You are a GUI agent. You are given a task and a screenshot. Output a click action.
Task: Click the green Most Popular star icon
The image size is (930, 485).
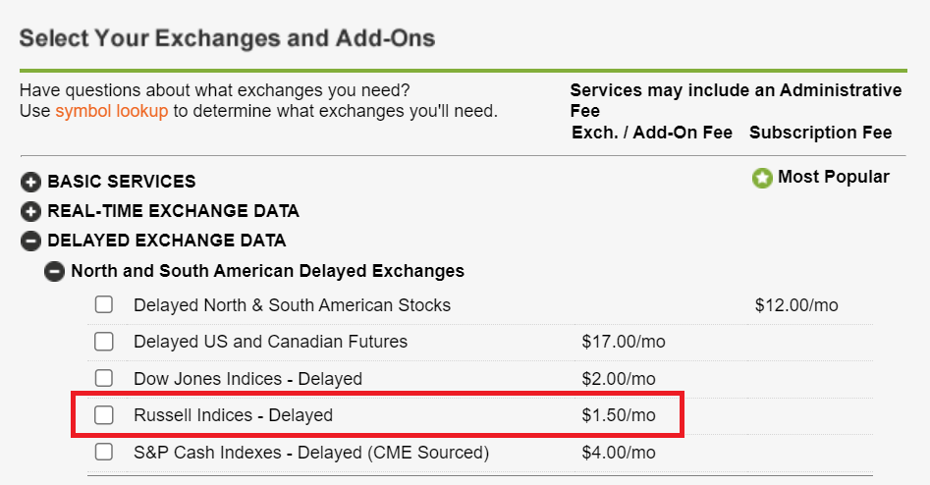point(762,179)
